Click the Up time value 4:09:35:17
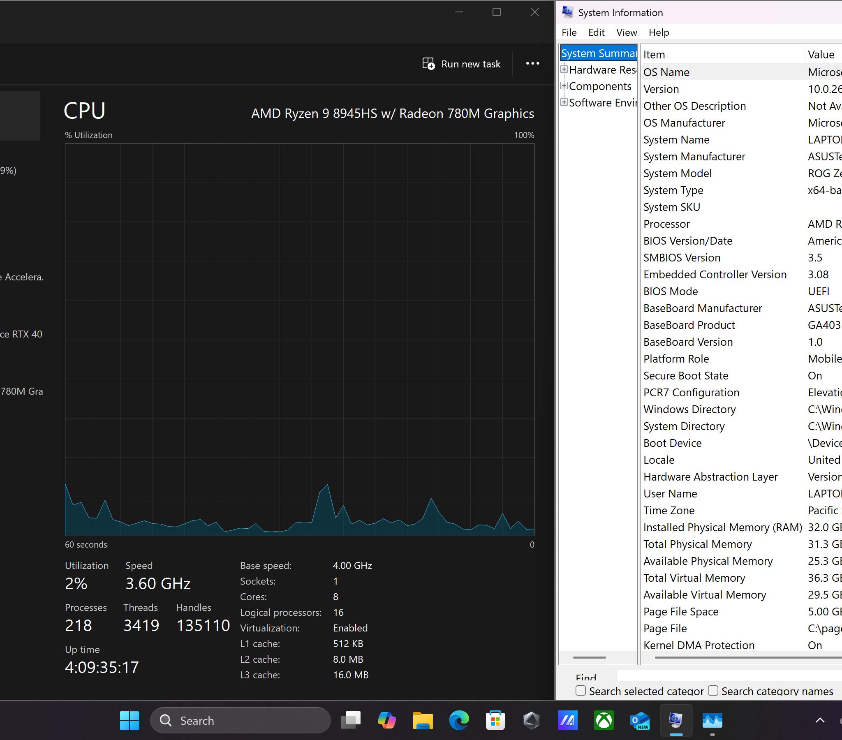Image resolution: width=842 pixels, height=740 pixels. (102, 667)
